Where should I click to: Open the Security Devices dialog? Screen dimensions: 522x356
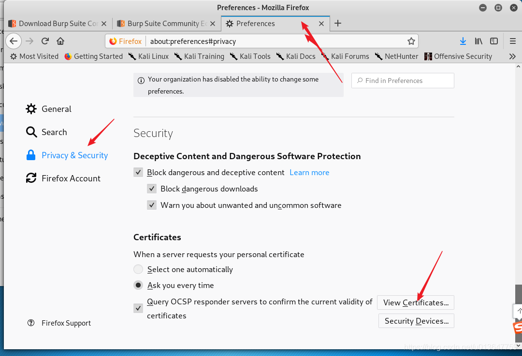coord(416,321)
